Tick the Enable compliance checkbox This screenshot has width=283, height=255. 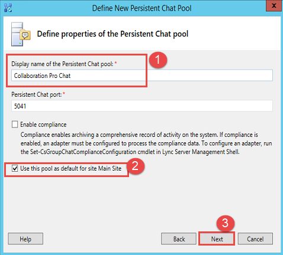[x=15, y=125]
